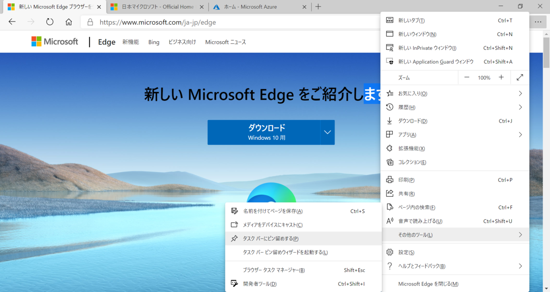Screen dimensions: 550x292
Task: Click the New window icon in the menu
Action: (x=390, y=34)
